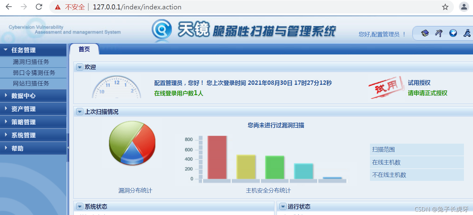Click the 主机安全分布统计 caption

(268, 190)
